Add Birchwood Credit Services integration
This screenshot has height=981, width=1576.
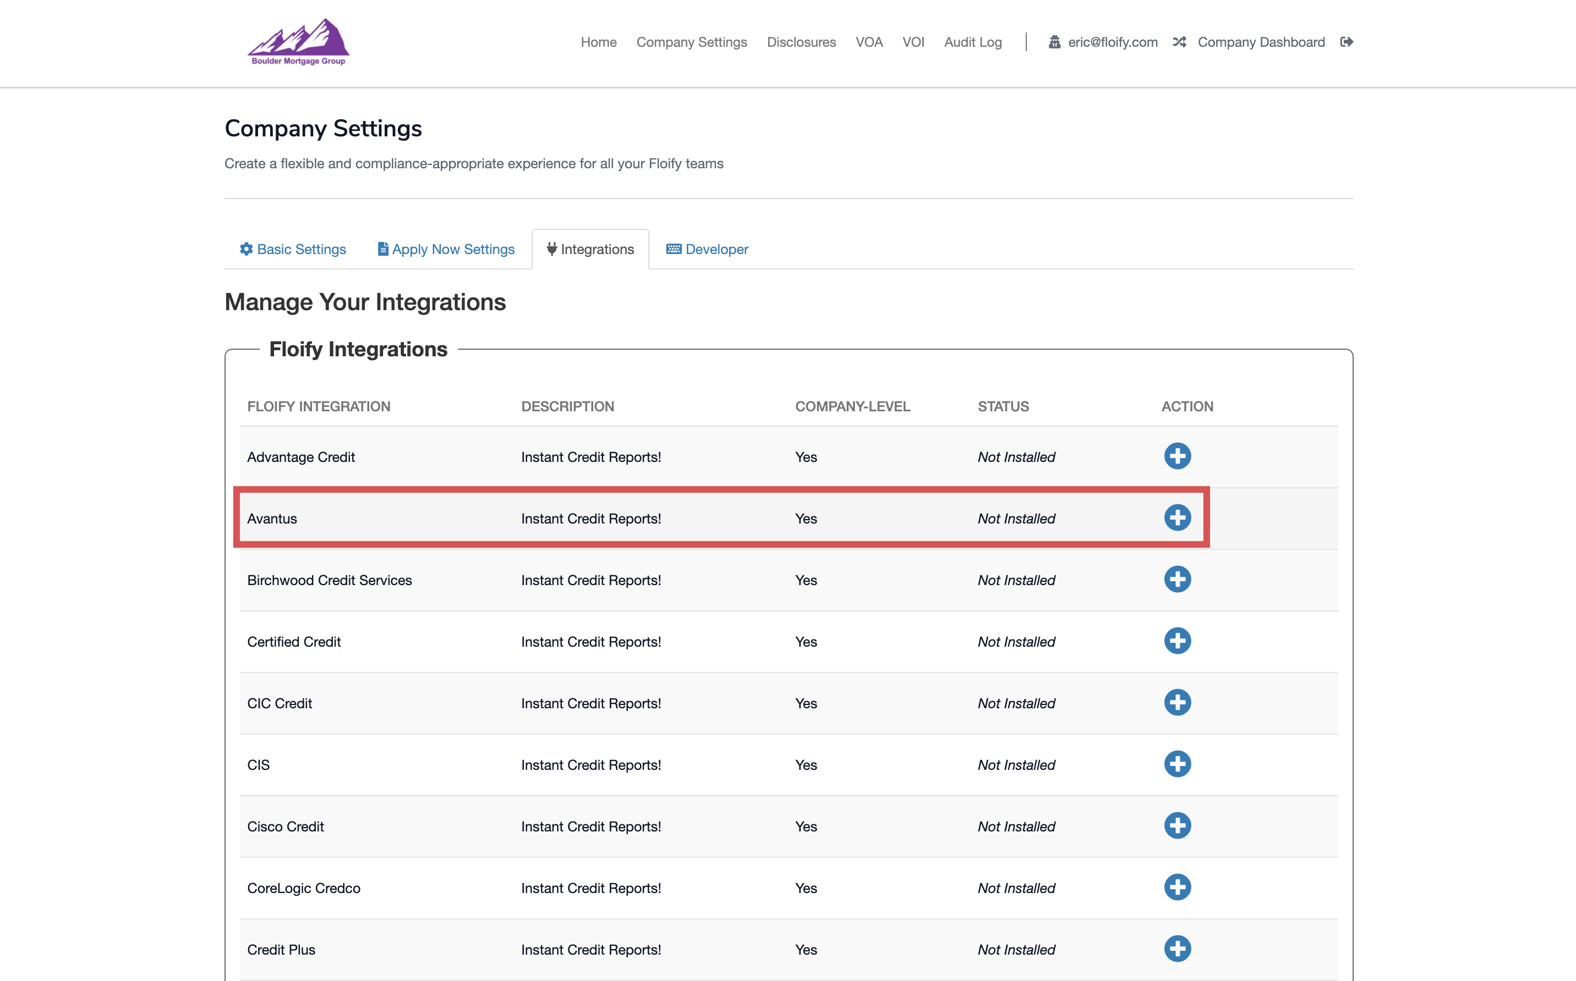pyautogui.click(x=1177, y=580)
